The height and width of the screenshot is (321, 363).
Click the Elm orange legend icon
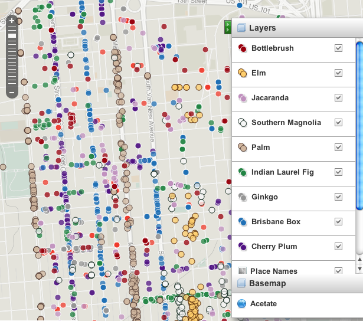242,73
